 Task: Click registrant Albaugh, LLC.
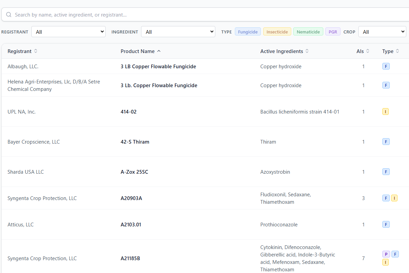(x=23, y=67)
